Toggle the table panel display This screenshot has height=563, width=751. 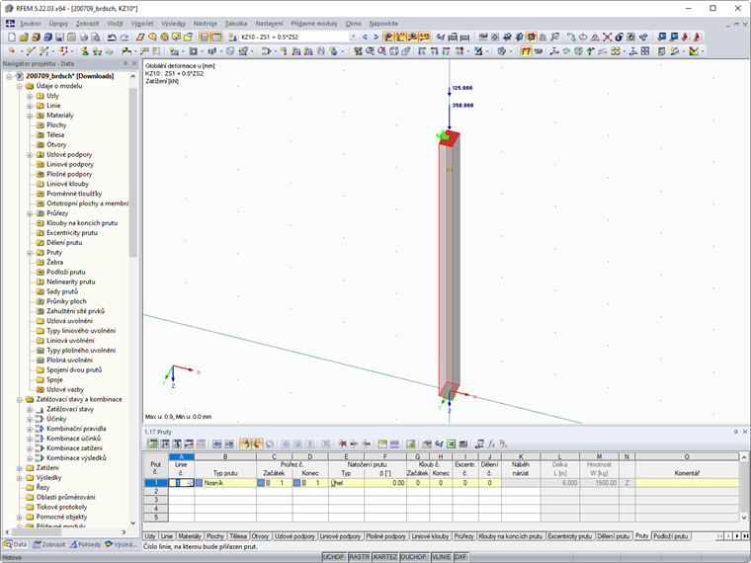point(216,37)
